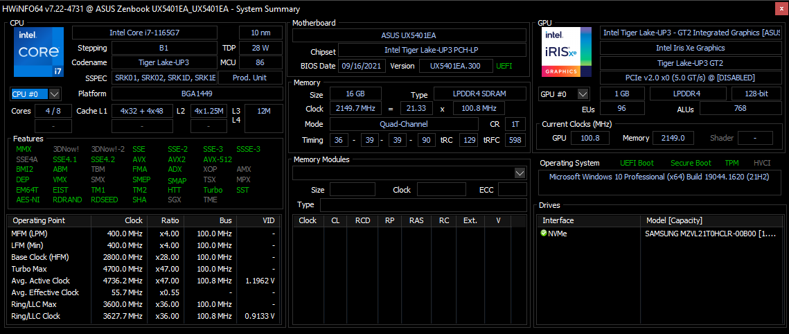Image resolution: width=789 pixels, height=334 pixels.
Task: Click the Intel Core i7 logo
Action: [39, 52]
